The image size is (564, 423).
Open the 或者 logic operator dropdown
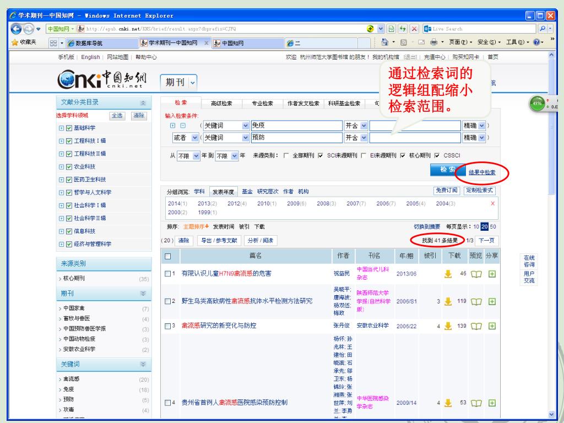[194, 137]
